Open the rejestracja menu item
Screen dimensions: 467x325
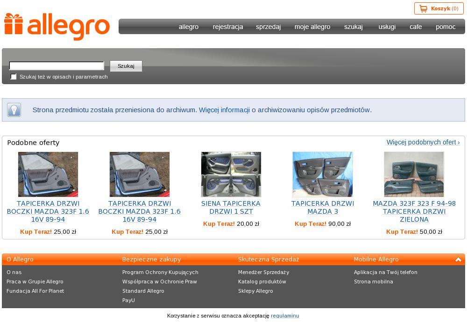pyautogui.click(x=228, y=27)
